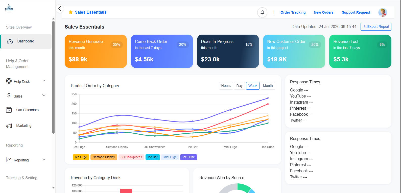Toggle the 3D Showpieces legend swatch
The image size is (401, 193).
pyautogui.click(x=131, y=157)
